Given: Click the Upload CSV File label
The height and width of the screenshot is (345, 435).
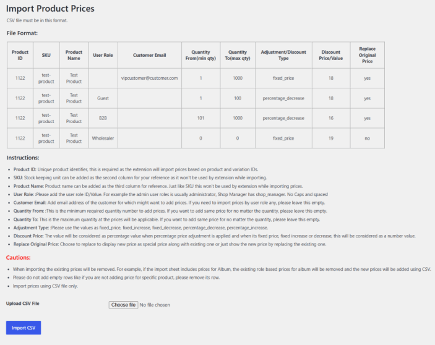Looking at the screenshot, I should coord(23,304).
